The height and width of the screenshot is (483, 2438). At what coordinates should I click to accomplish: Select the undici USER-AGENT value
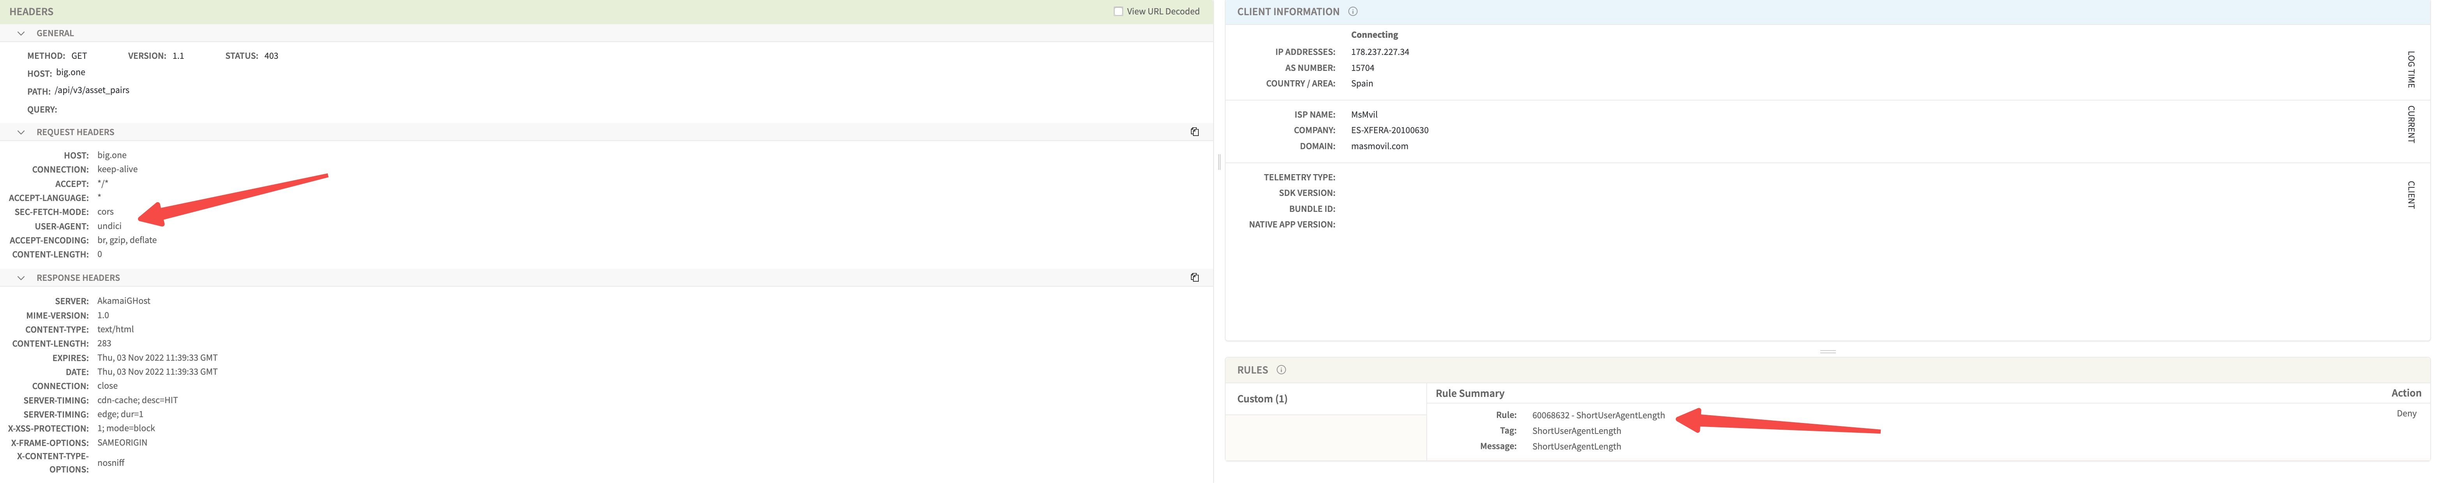(x=110, y=225)
